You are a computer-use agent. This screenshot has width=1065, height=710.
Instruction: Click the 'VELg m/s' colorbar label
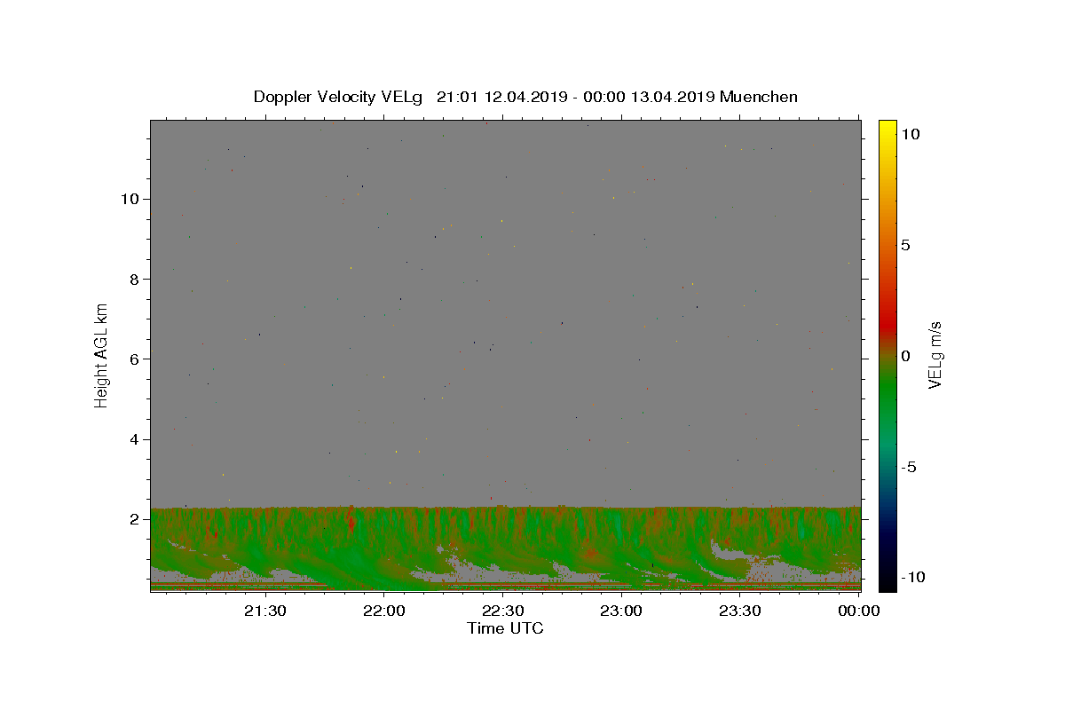[x=934, y=356]
